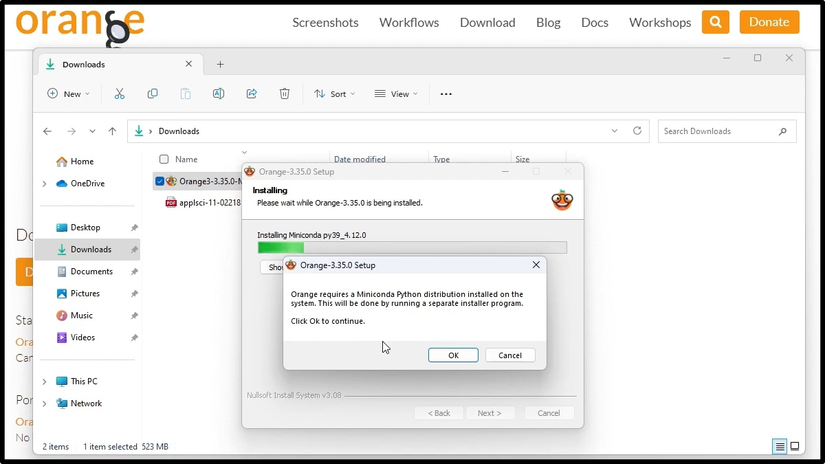
Task: Open Desktop in quick access
Action: click(85, 228)
